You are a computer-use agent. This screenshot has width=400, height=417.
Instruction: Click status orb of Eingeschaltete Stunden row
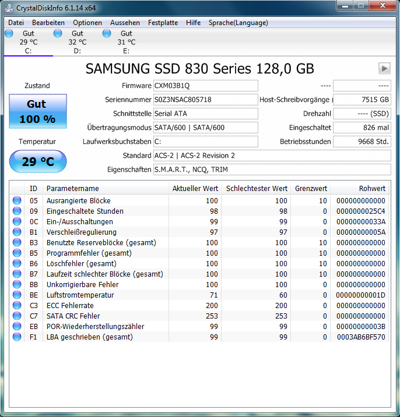pos(17,211)
